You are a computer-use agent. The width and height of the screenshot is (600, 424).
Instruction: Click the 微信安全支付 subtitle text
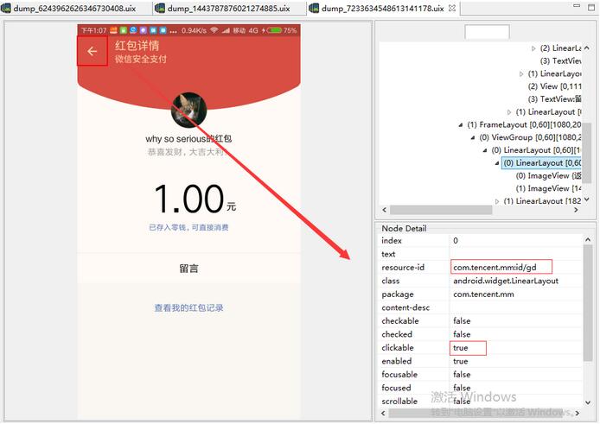click(x=140, y=59)
